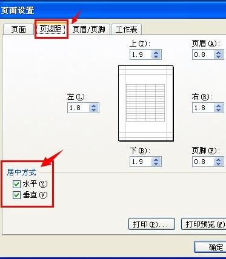Increase the 左(L) margin with up arrow

point(93,106)
